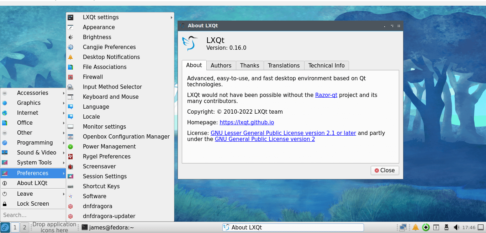Click the Screensaver icon in the submenu
The image size is (486, 233).
[70, 167]
